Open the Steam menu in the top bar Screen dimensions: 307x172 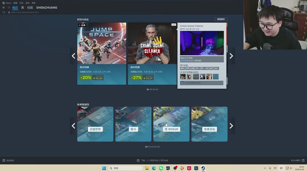point(7,3)
